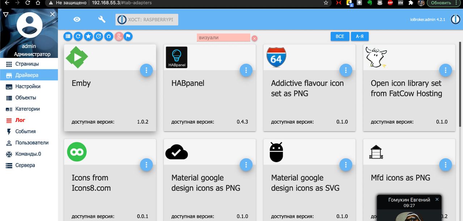Click the Обновить browser update button

444,3
